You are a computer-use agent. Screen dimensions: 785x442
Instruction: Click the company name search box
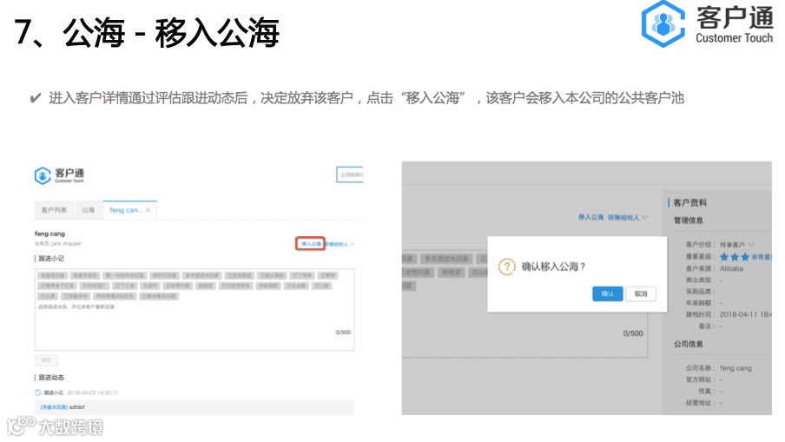point(349,175)
